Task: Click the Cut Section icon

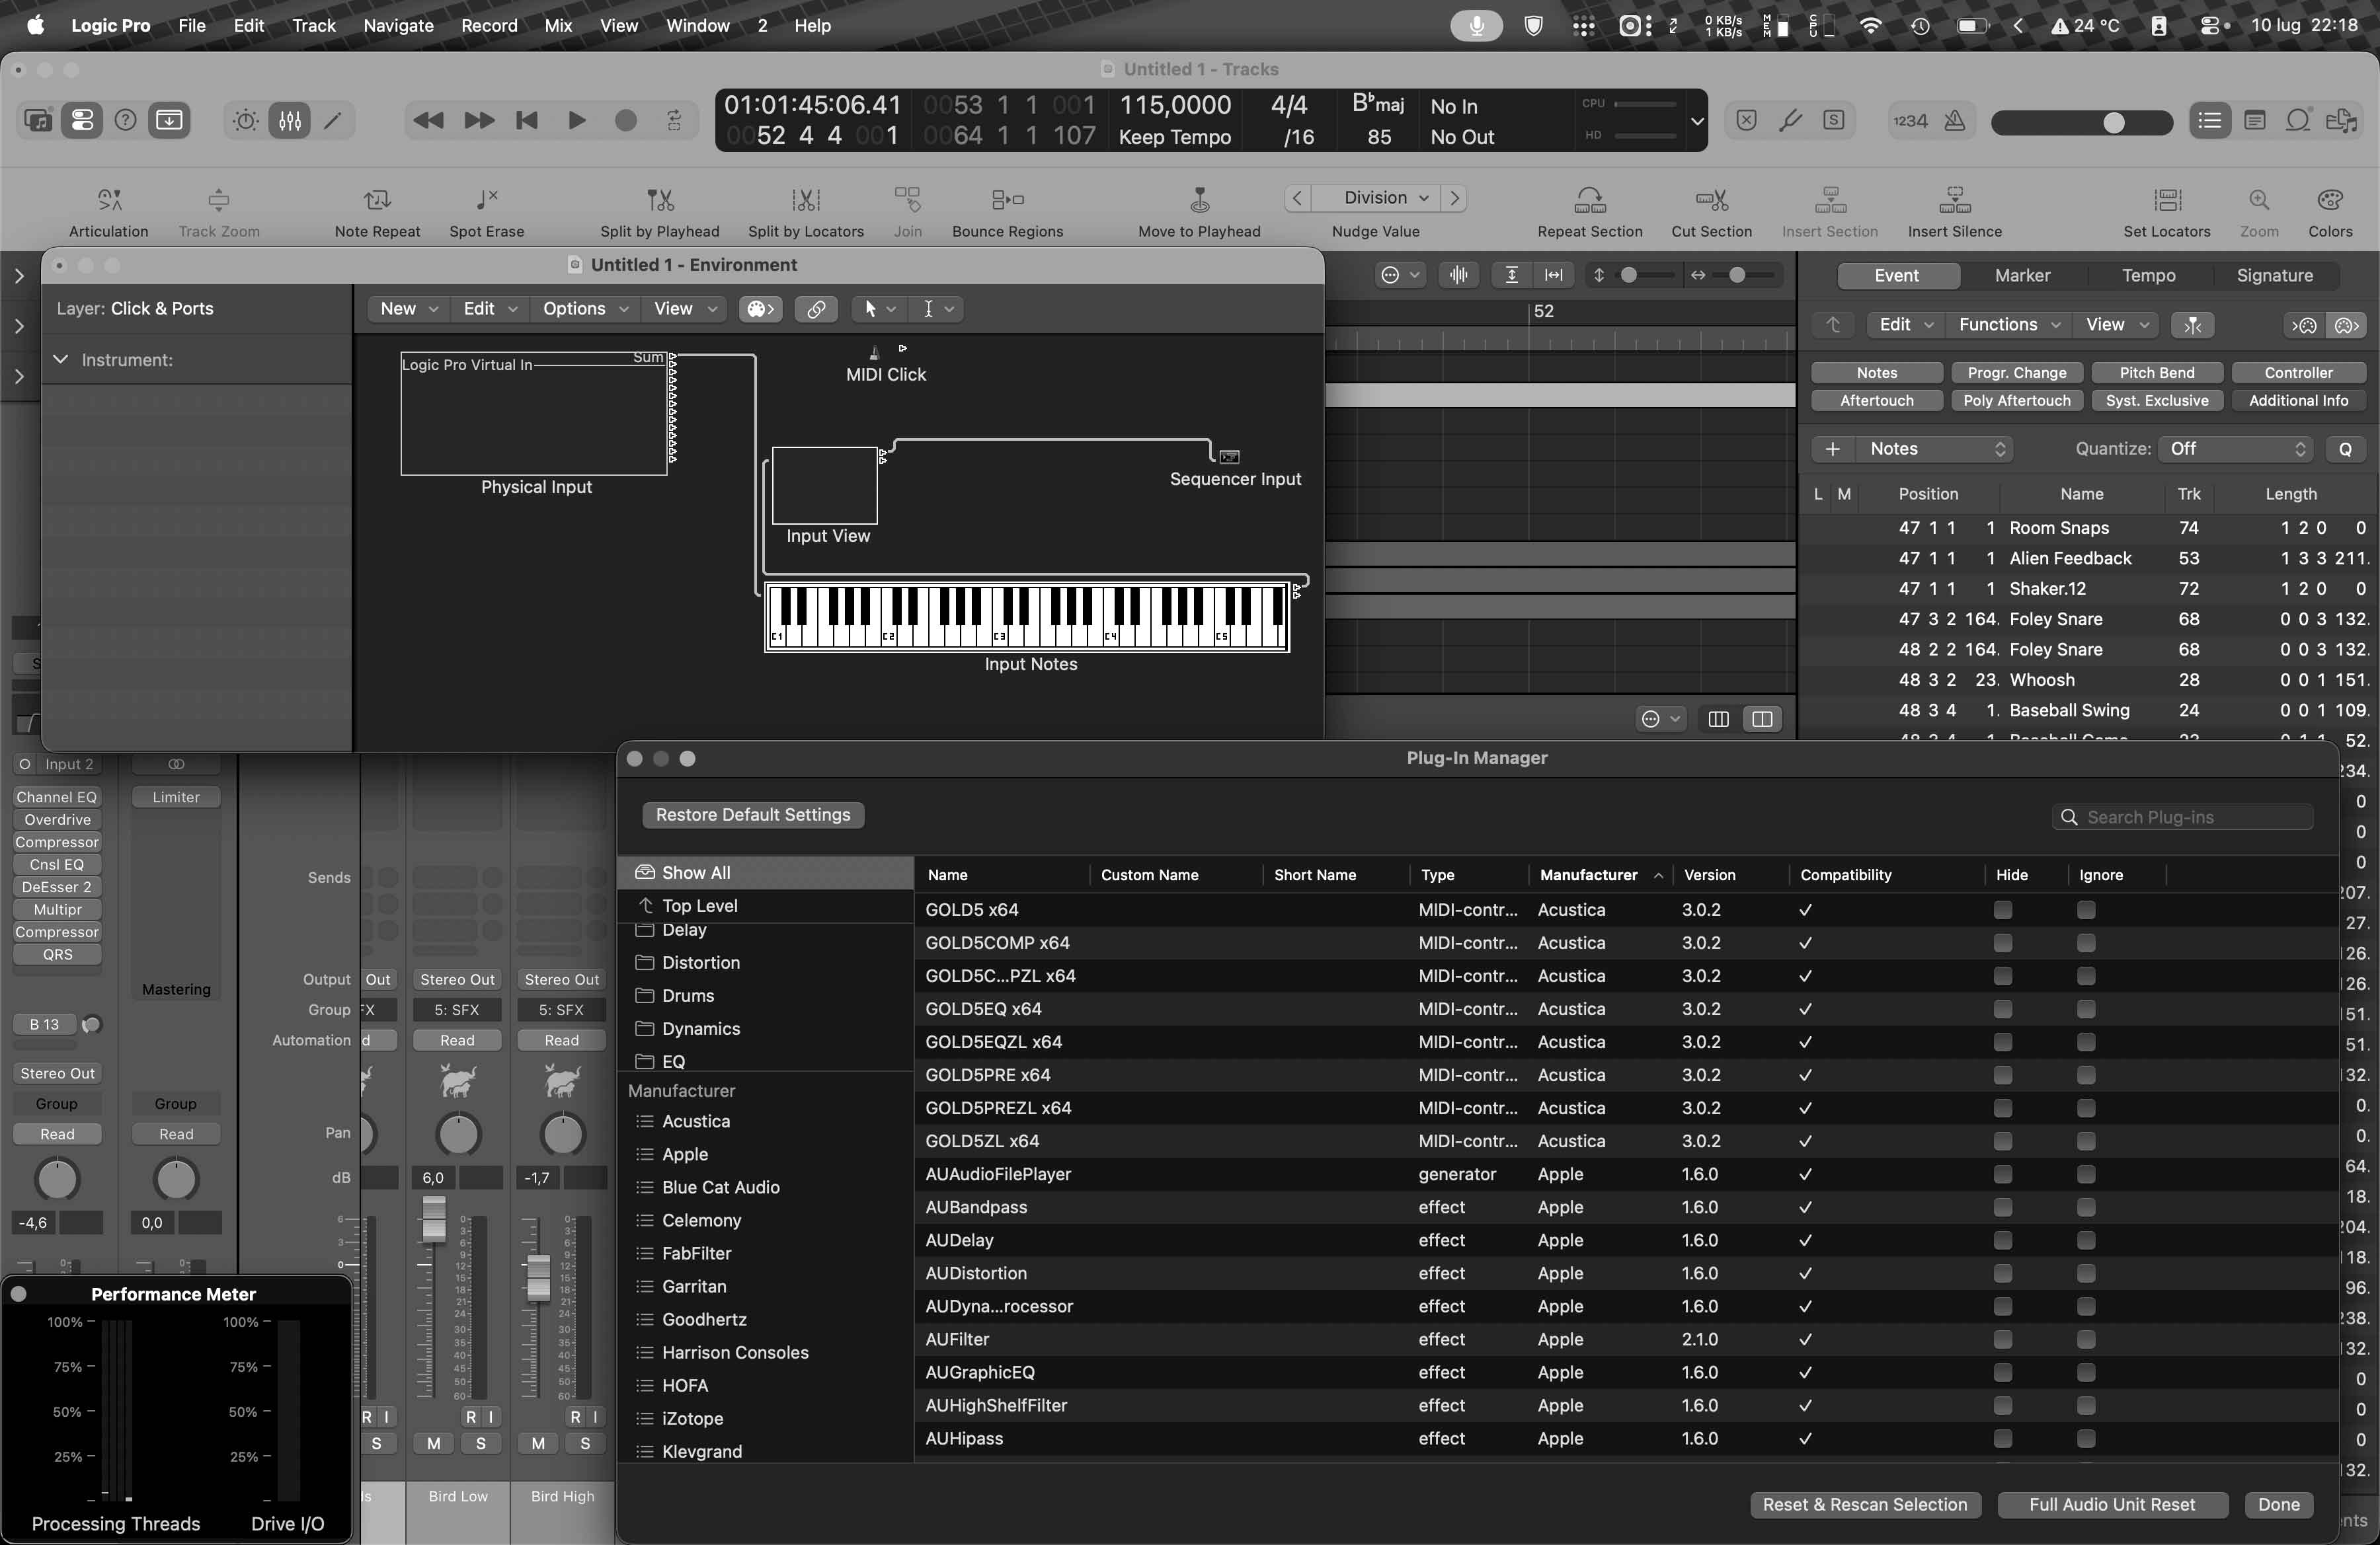Action: coord(1711,200)
